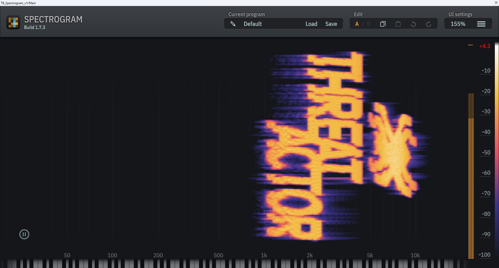The height and width of the screenshot is (268, 499).
Task: Click the 10k frequency axis label
Action: pos(415,255)
